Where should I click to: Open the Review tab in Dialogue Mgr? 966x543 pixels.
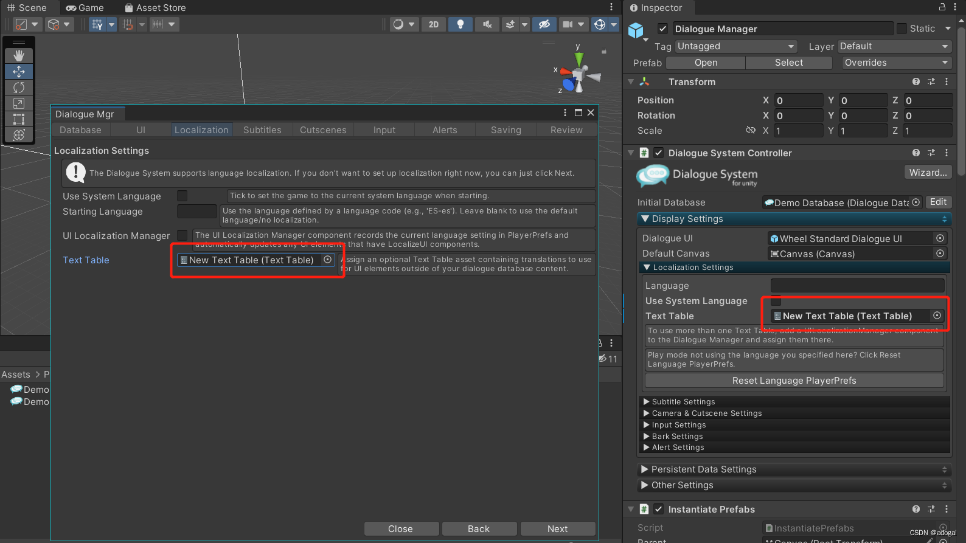566,130
